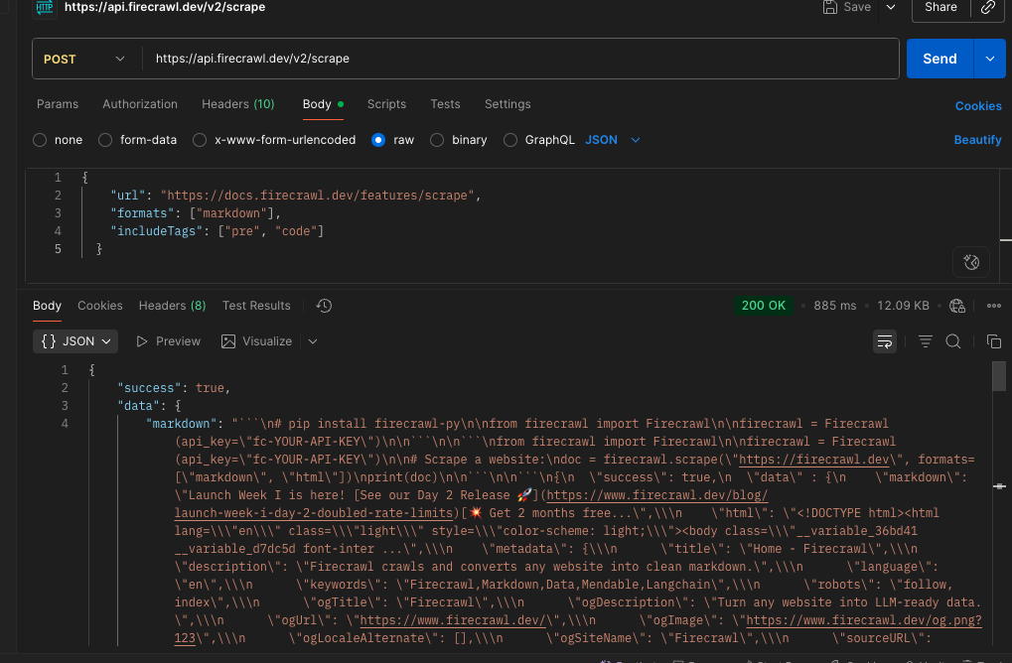Image resolution: width=1012 pixels, height=663 pixels.
Task: Click the Save disk icon
Action: [x=830, y=7]
